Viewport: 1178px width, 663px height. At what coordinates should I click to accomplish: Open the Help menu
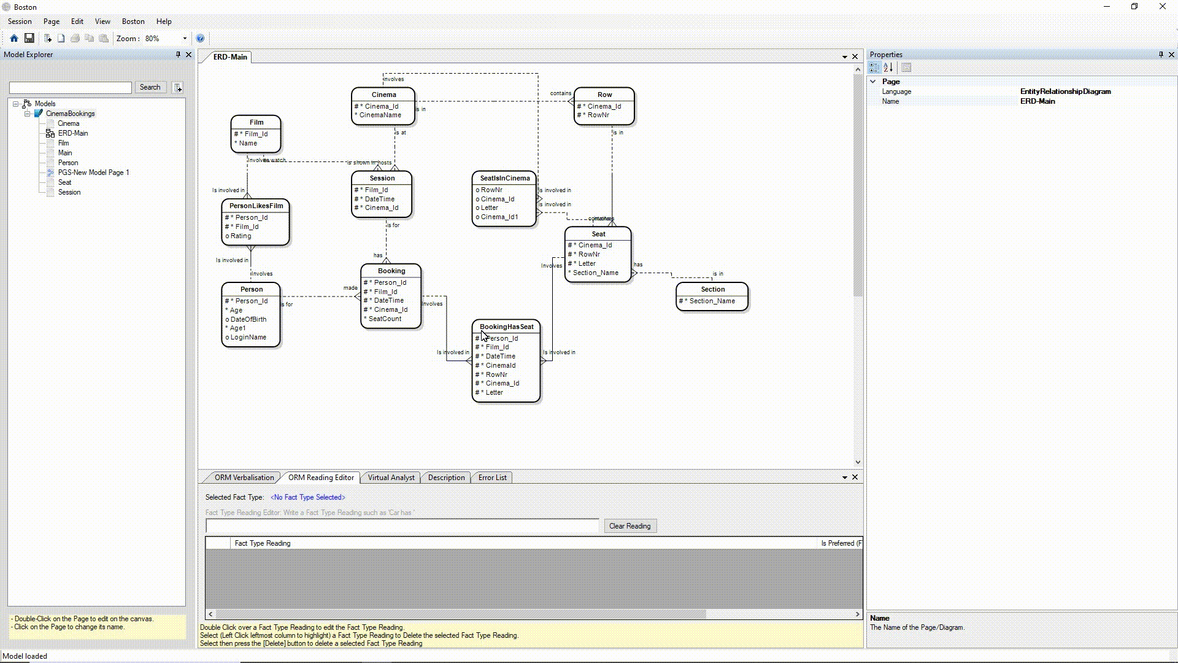[164, 21]
